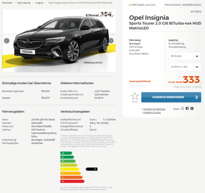Screen dimensions: 205x193
Task: Click the Abbildung ähnlich caption
Action: coord(93,63)
